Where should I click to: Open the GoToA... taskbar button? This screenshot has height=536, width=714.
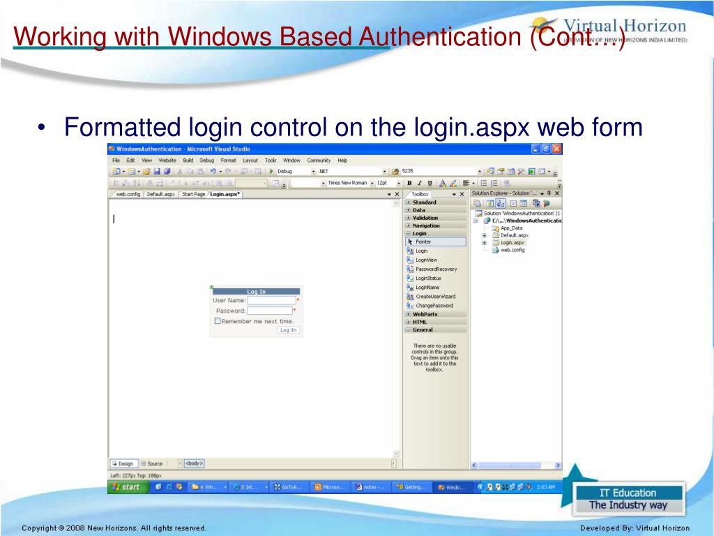click(x=288, y=486)
